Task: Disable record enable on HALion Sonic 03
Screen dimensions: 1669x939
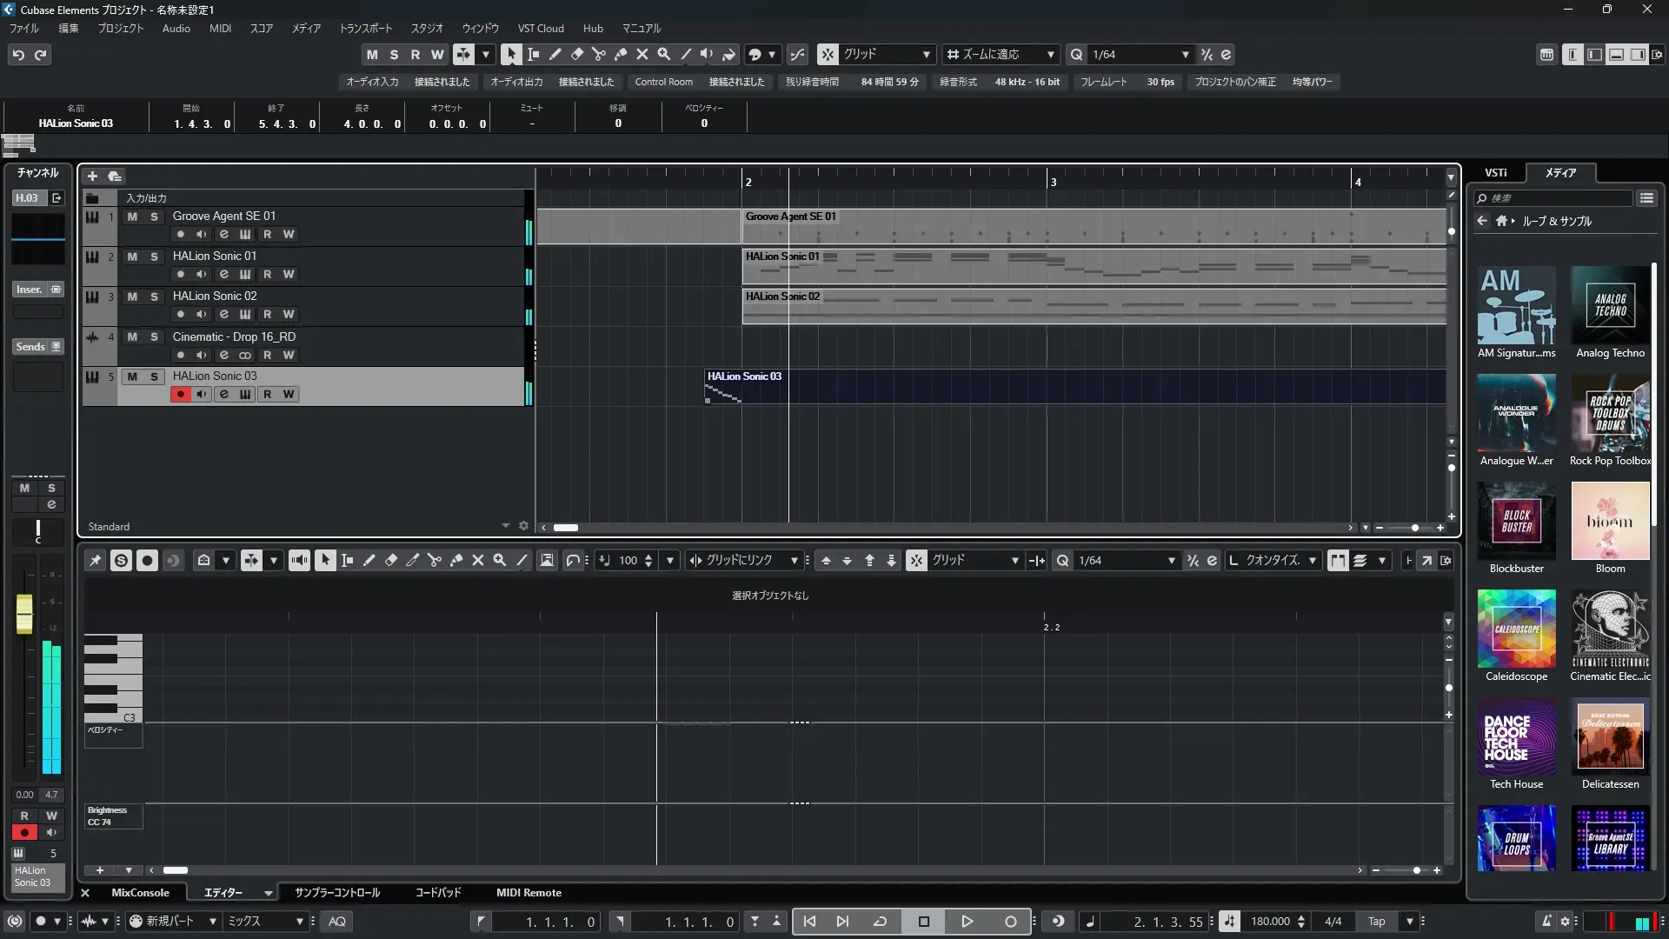Action: pyautogui.click(x=180, y=394)
